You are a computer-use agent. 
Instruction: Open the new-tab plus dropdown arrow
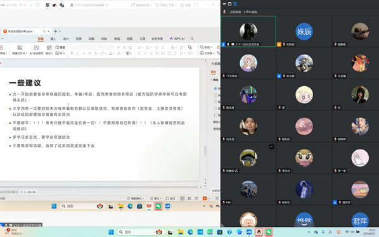[60, 31]
